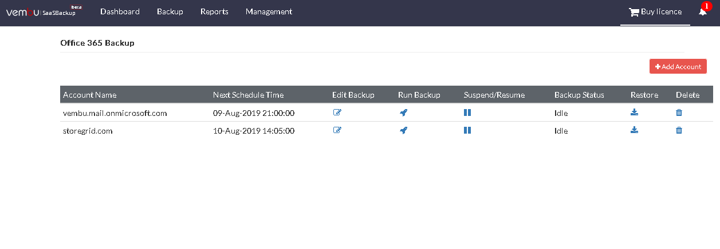Click the Run Backup column header

419,95
